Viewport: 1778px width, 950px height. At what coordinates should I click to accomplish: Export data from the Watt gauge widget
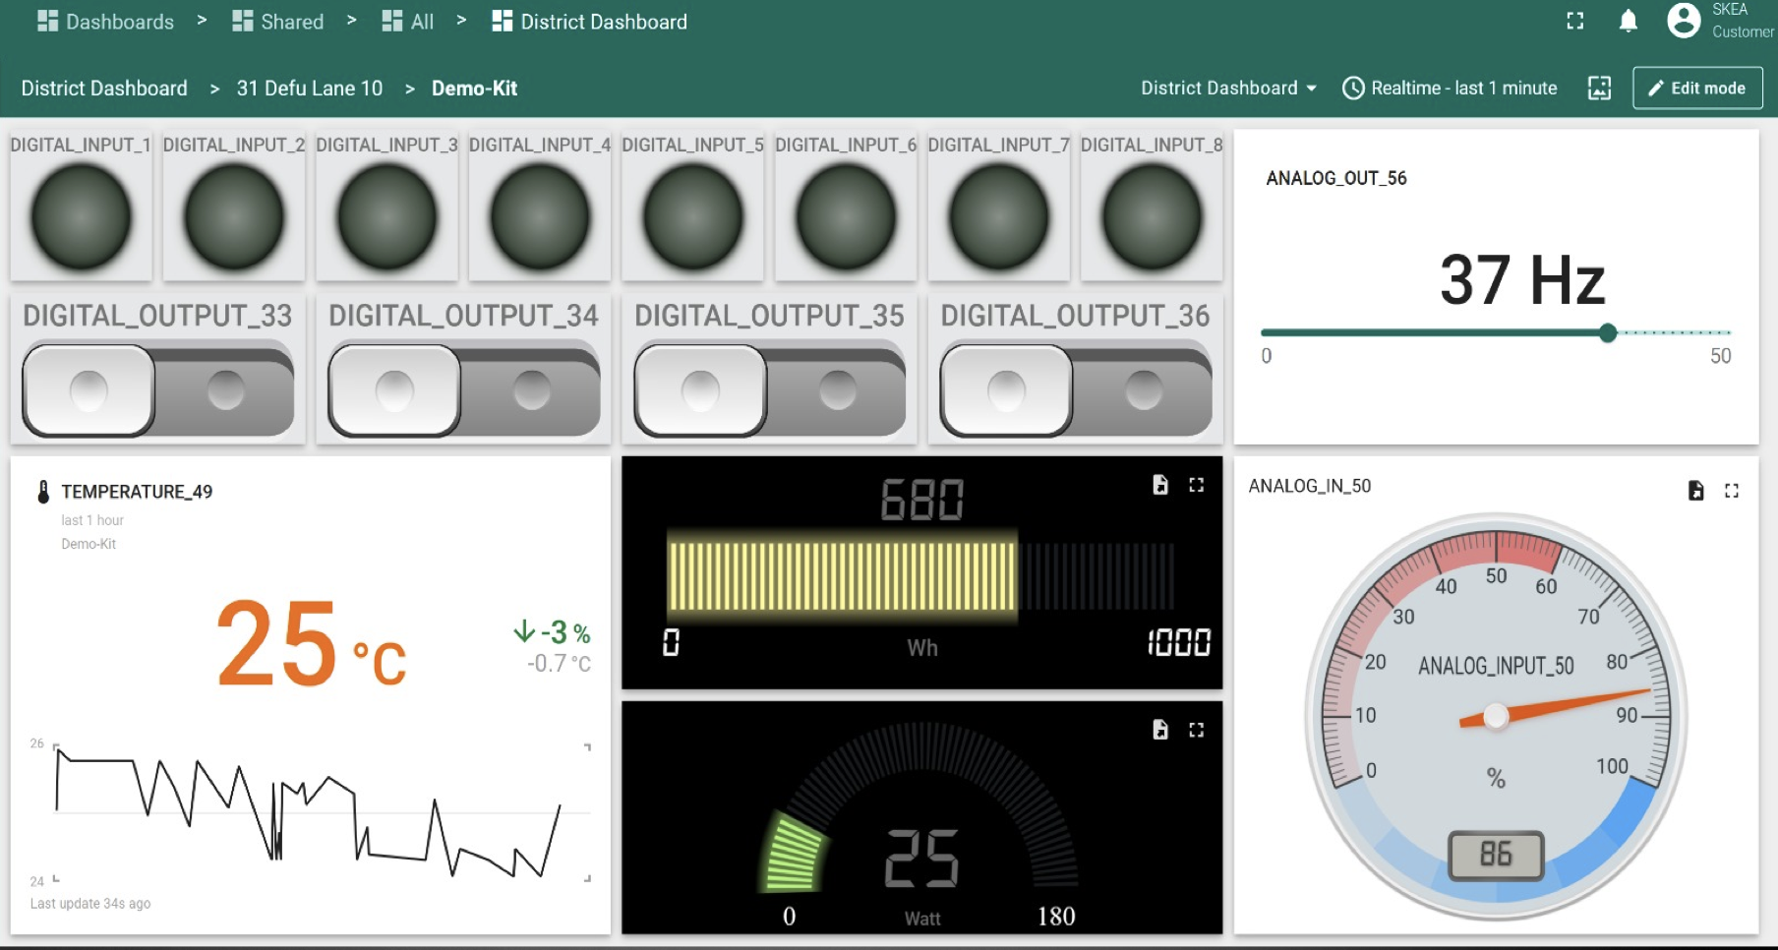click(1160, 730)
